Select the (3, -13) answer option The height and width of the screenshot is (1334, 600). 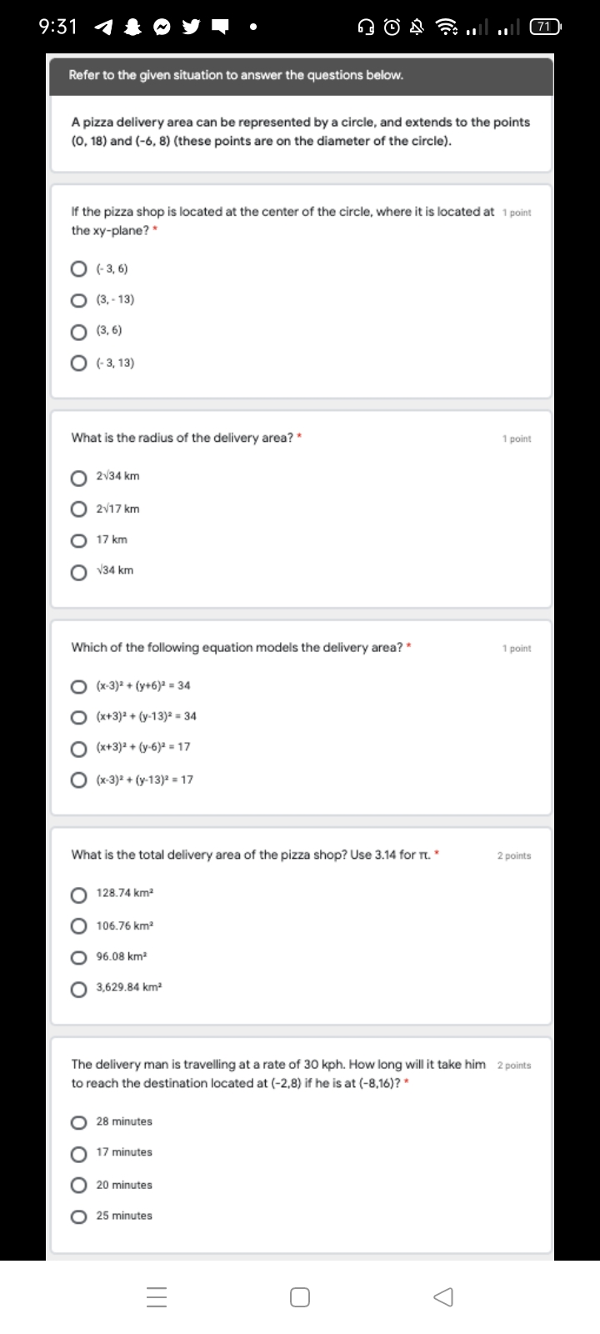coord(78,299)
